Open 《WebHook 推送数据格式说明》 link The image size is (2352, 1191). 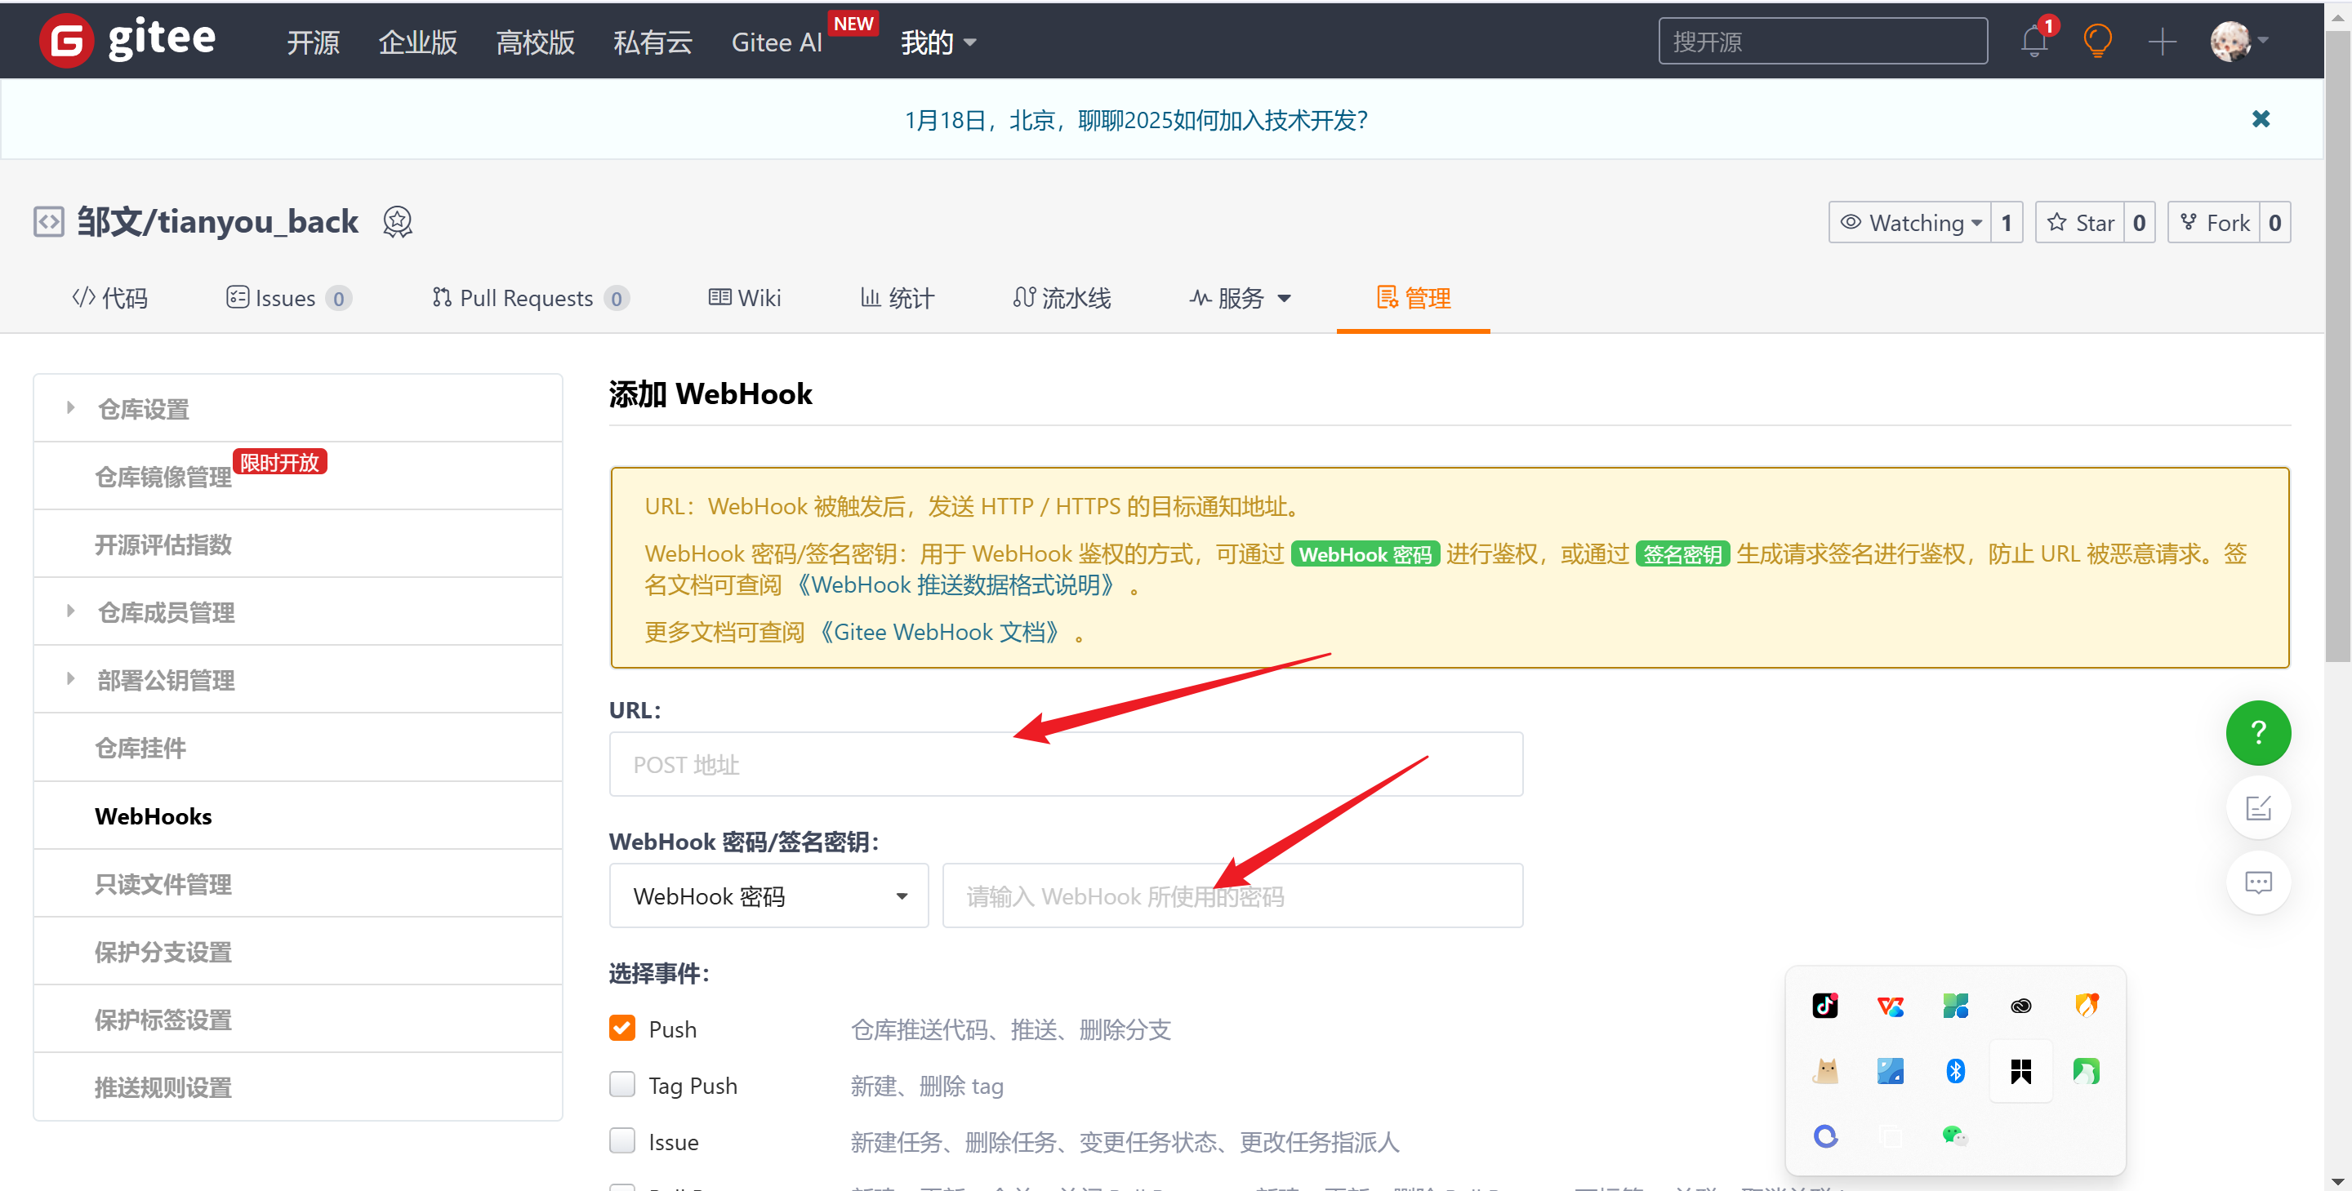tap(955, 584)
